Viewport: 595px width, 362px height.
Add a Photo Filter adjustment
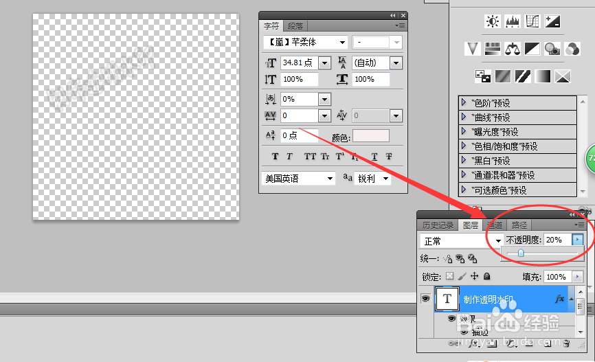(x=552, y=49)
